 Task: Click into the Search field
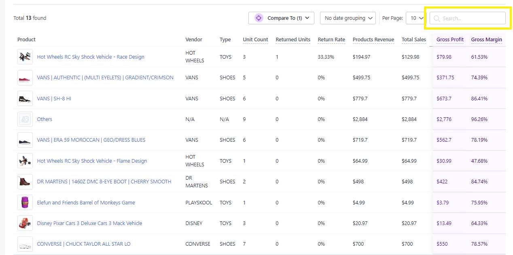[467, 18]
